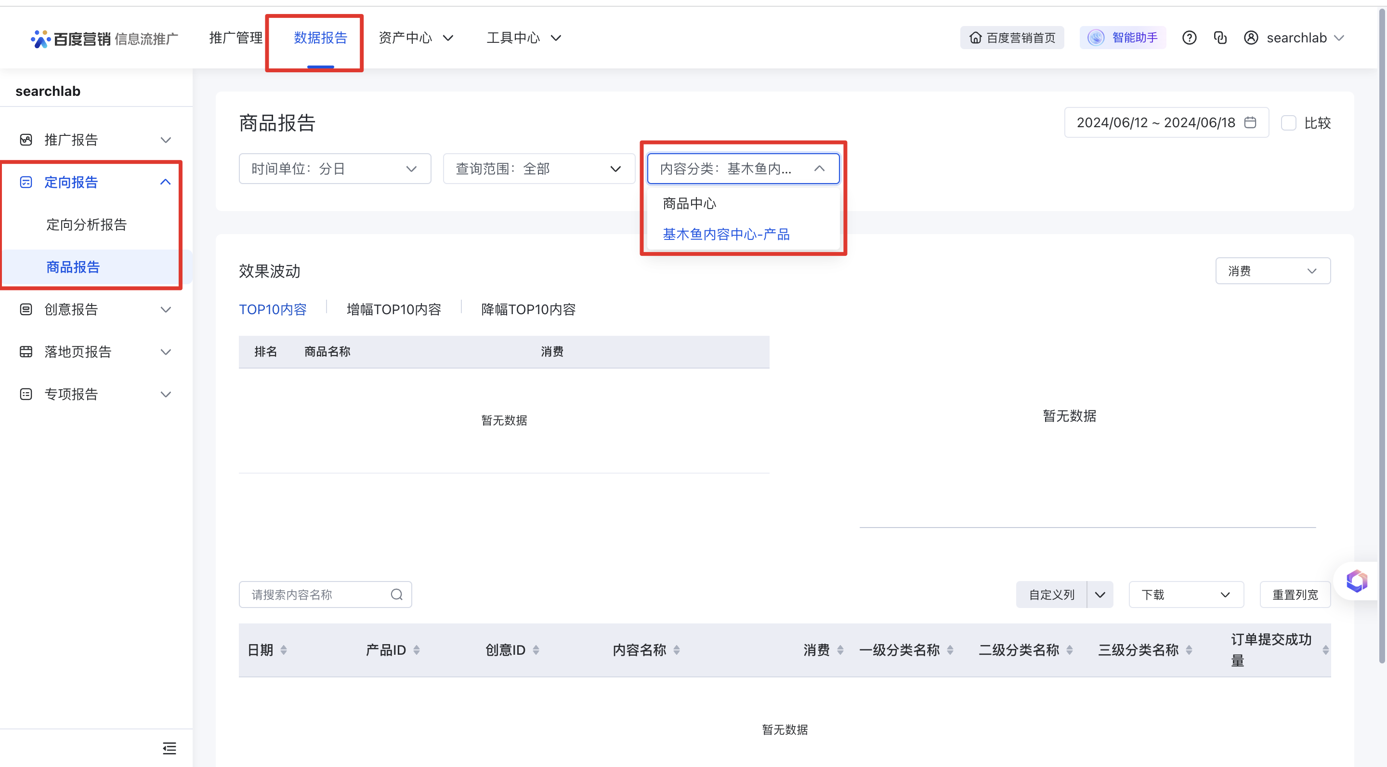This screenshot has width=1387, height=767.
Task: Sort by 二级分类名称 column arrows
Action: pos(1070,650)
